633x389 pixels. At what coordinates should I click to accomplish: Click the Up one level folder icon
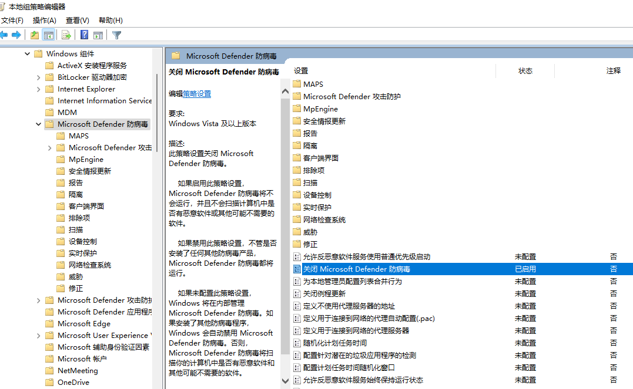(x=35, y=35)
